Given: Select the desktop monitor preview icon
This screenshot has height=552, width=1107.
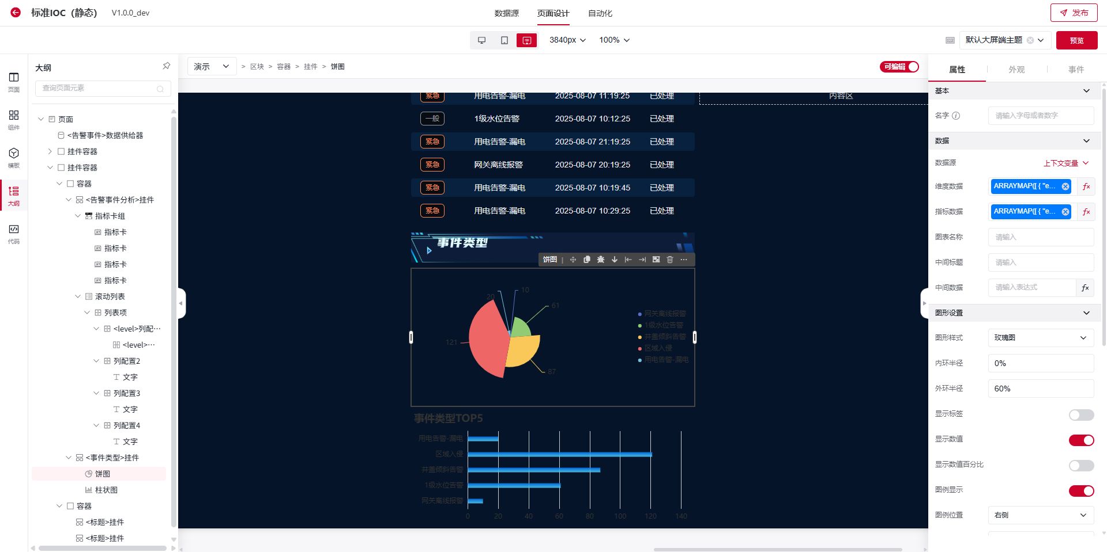Looking at the screenshot, I should 481,40.
